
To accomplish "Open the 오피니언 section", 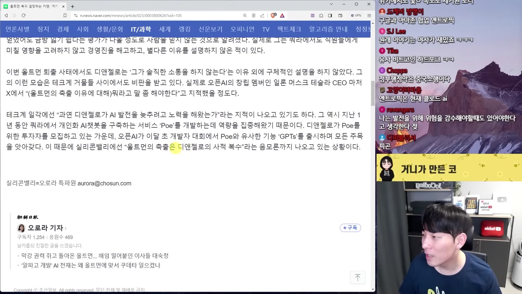I will 242,29.
